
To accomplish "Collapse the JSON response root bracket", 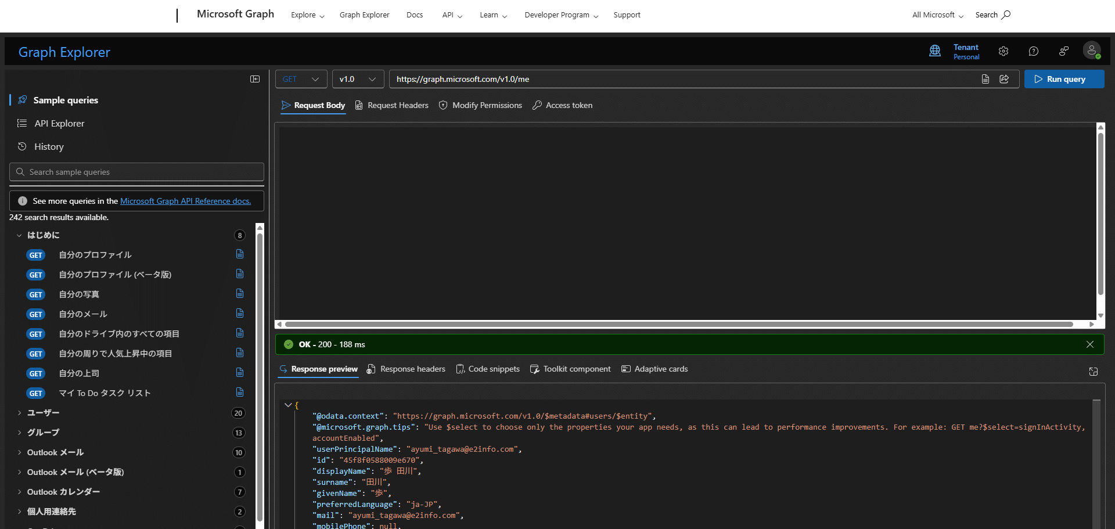I will [x=288, y=405].
